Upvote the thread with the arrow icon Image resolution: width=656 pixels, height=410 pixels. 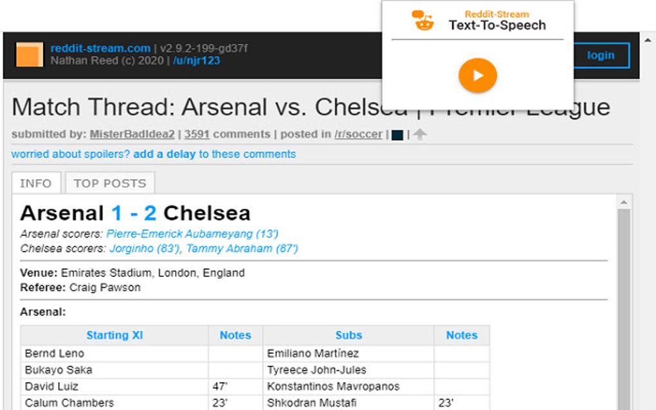pos(419,134)
